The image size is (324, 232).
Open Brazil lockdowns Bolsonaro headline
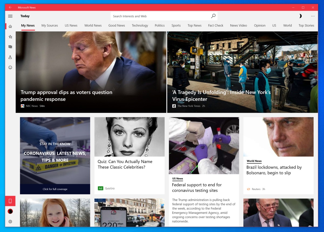pyautogui.click(x=274, y=170)
